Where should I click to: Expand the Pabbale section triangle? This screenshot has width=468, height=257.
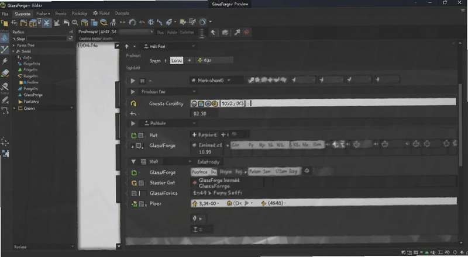click(x=133, y=123)
